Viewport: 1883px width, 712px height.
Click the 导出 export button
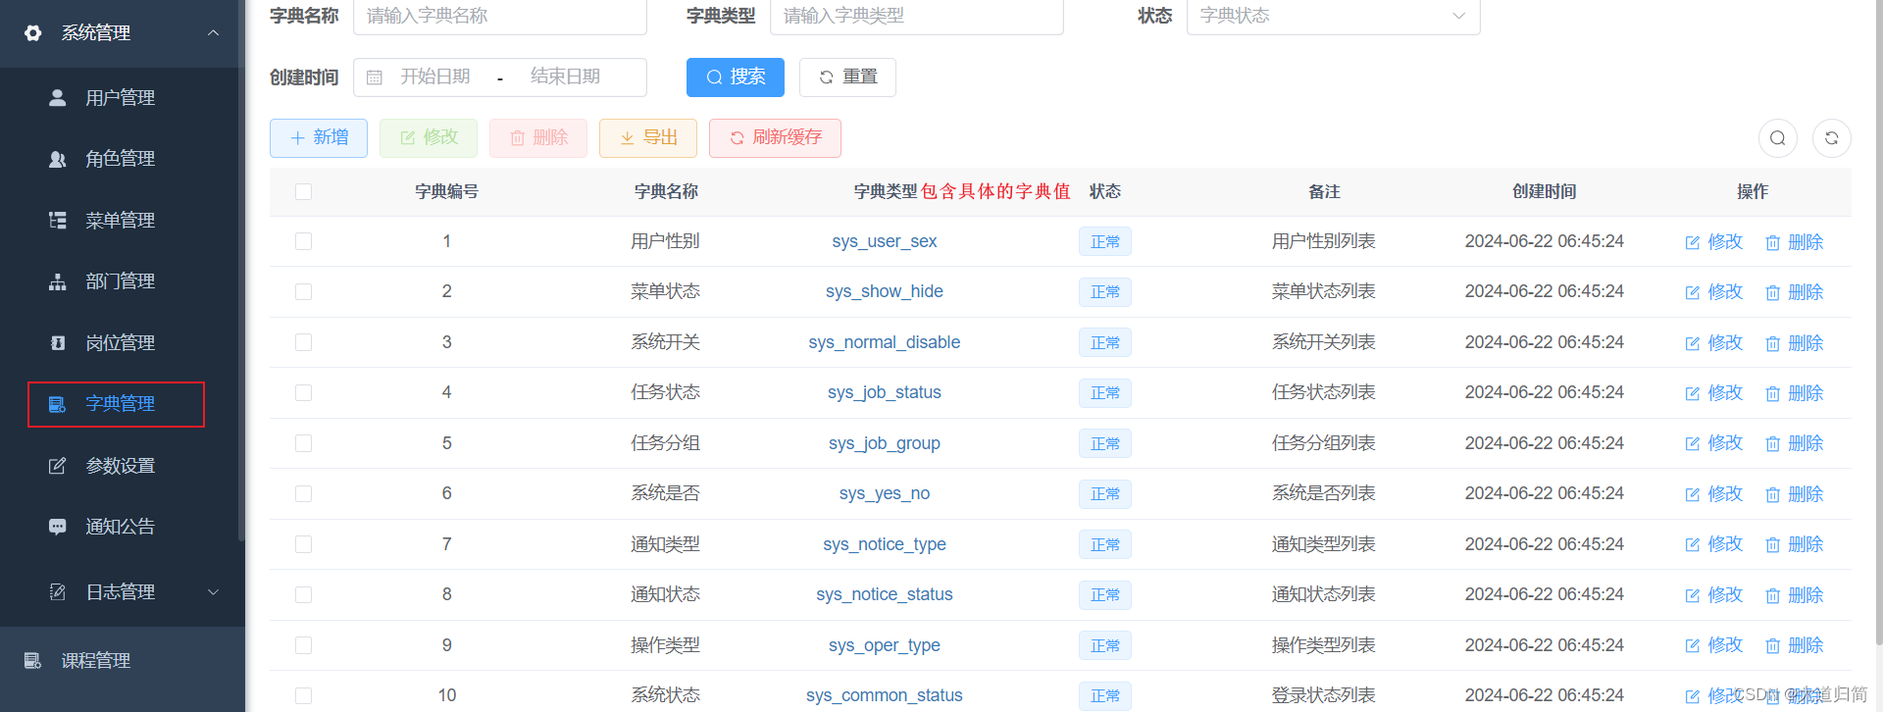tap(648, 138)
